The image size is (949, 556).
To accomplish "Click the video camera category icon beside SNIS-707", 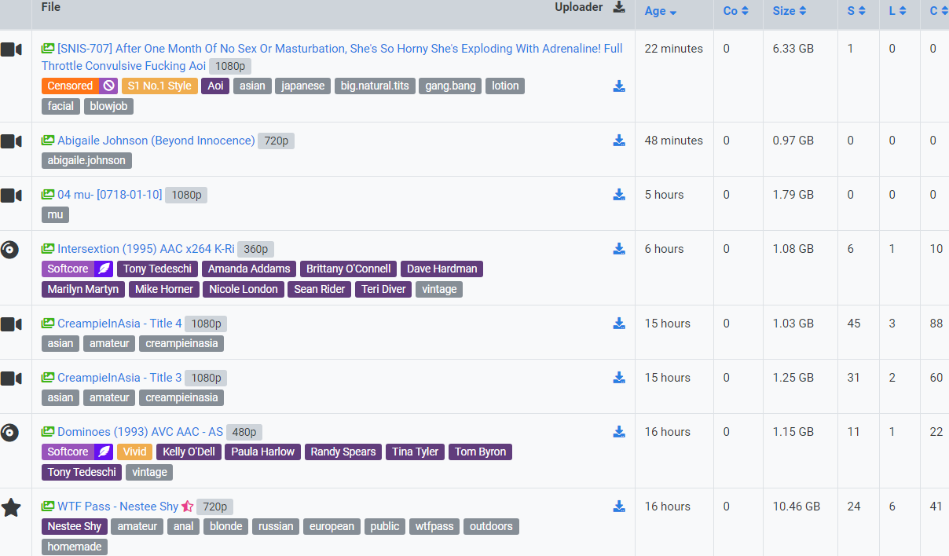I will pos(11,49).
